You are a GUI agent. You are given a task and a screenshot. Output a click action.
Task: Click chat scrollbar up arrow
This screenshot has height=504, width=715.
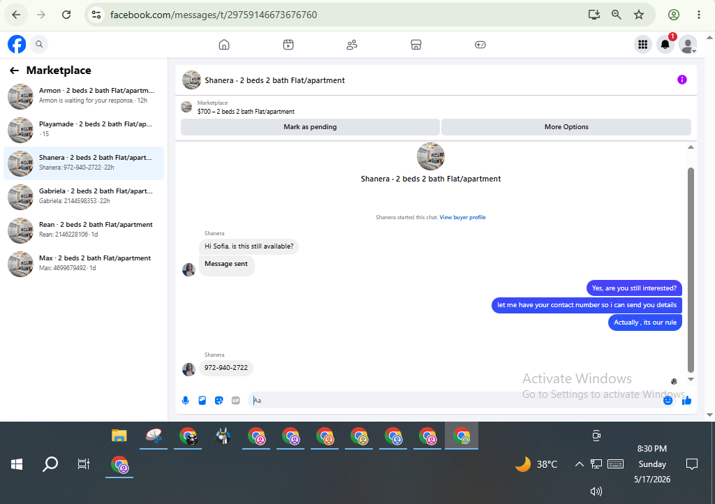(691, 147)
